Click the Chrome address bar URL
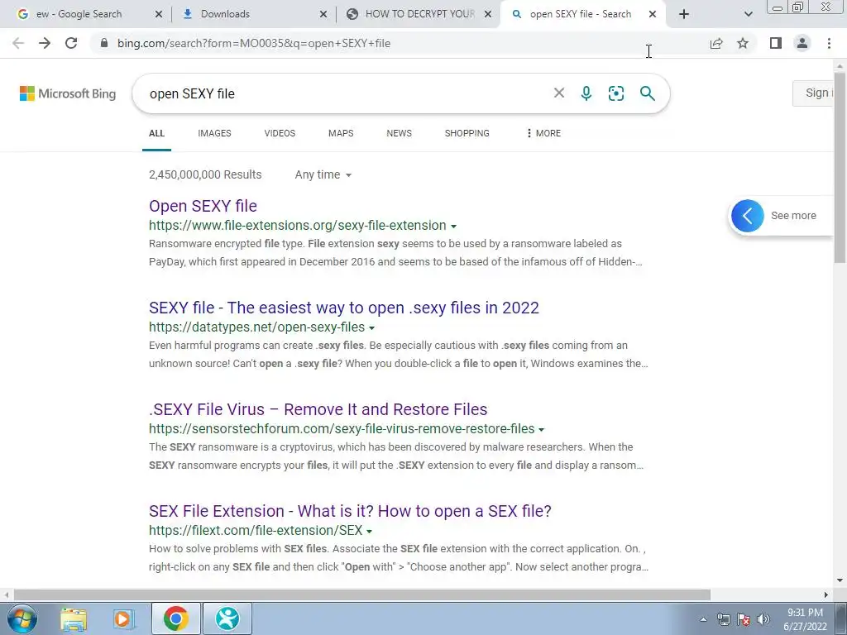Viewport: 847px width, 635px height. click(254, 43)
